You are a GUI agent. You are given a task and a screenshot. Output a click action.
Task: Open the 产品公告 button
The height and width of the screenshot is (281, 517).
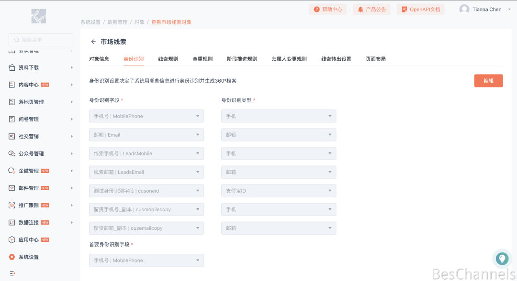[371, 9]
